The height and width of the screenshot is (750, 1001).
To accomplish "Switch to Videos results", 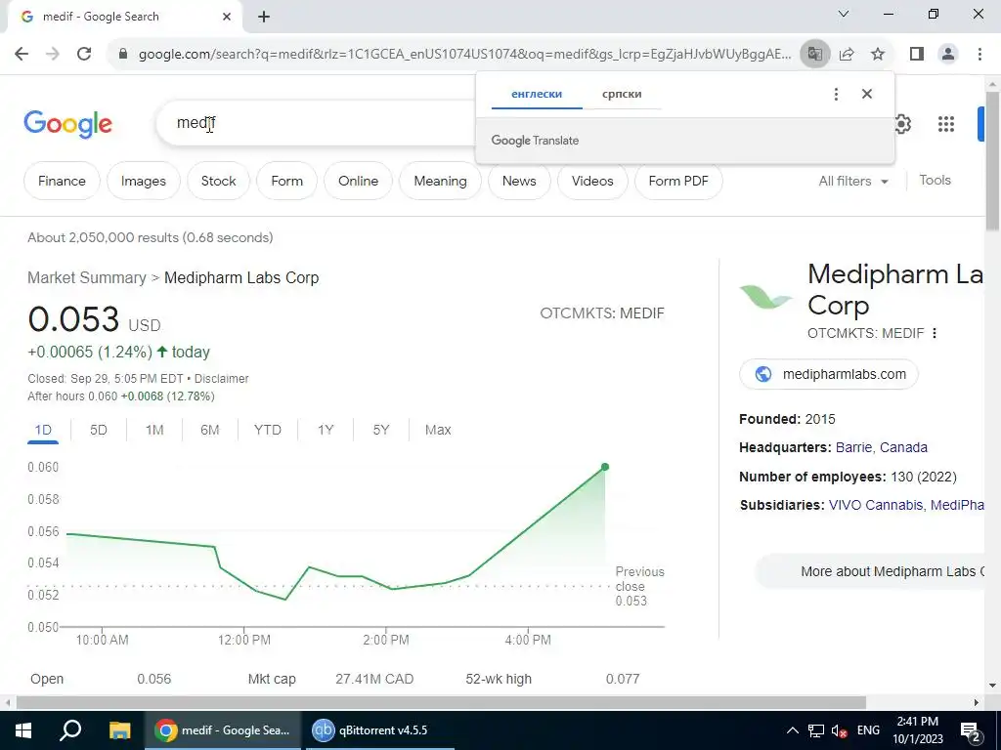I will (x=592, y=181).
